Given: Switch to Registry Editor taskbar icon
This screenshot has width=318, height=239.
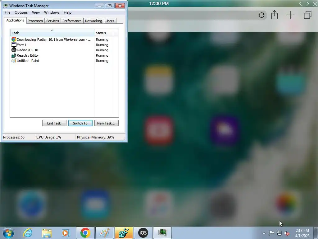Looking at the screenshot, I should pyautogui.click(x=124, y=233).
